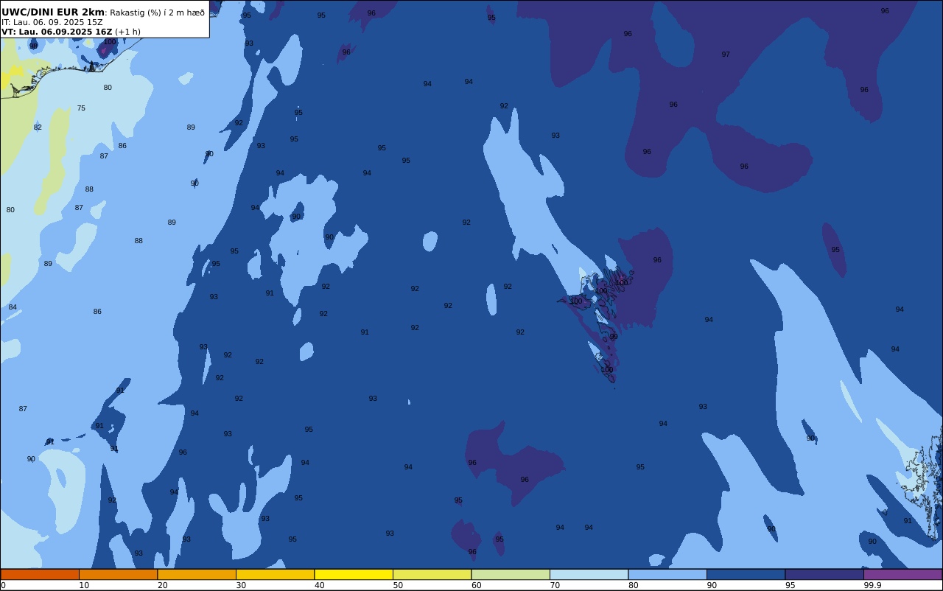This screenshot has width=943, height=591.
Task: Click the legend tick label "50"
Action: pyautogui.click(x=398, y=585)
